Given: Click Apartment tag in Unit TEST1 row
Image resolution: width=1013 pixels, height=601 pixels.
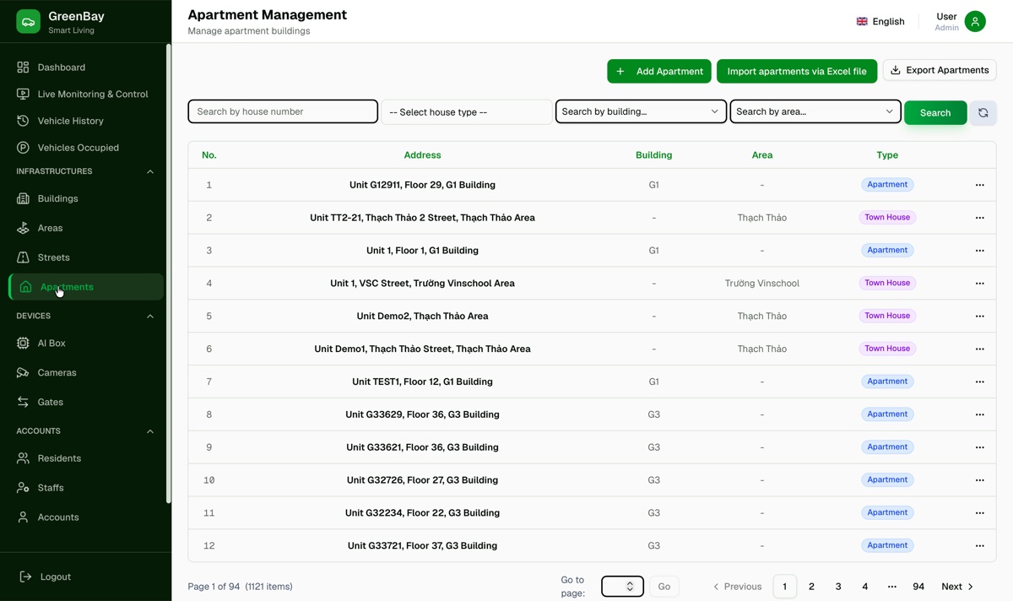Looking at the screenshot, I should coord(887,382).
